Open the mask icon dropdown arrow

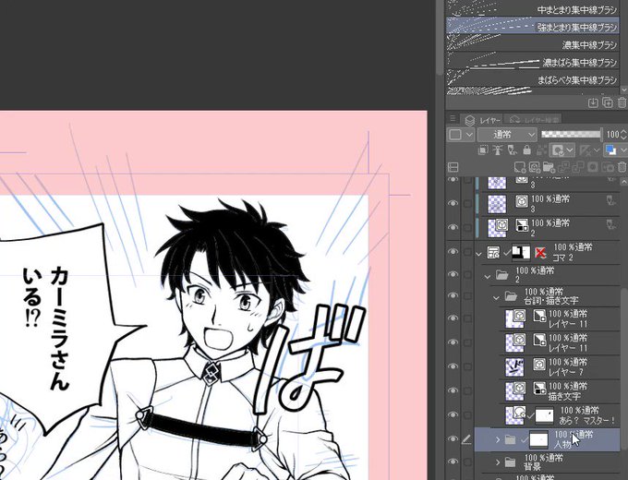tap(570, 150)
